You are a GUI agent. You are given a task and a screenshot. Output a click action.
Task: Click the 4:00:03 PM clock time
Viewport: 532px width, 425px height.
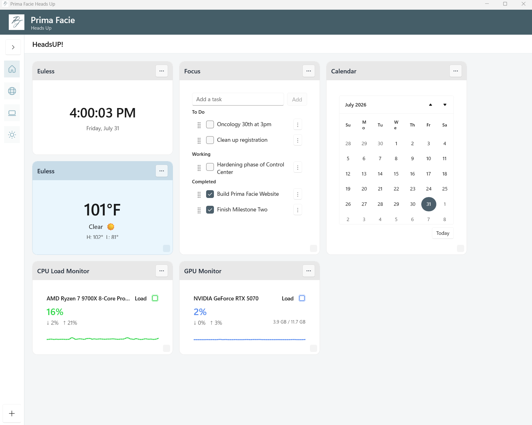103,113
